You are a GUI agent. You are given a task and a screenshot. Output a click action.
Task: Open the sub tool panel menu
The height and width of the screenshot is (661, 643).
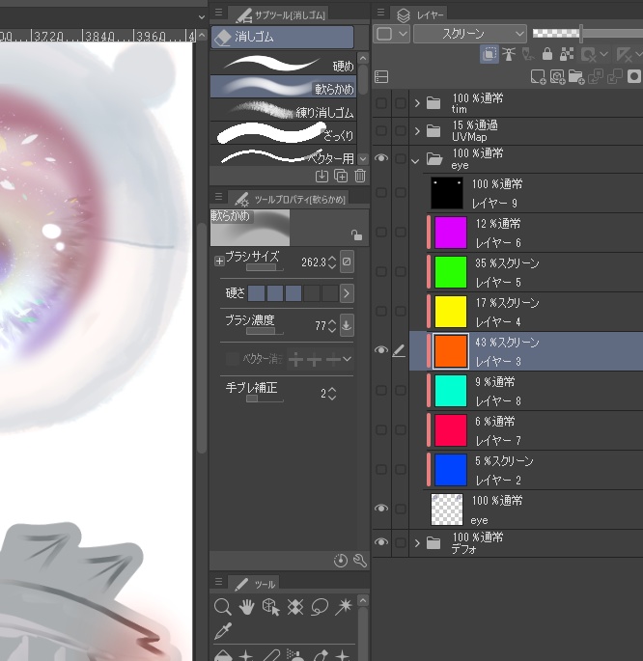218,13
